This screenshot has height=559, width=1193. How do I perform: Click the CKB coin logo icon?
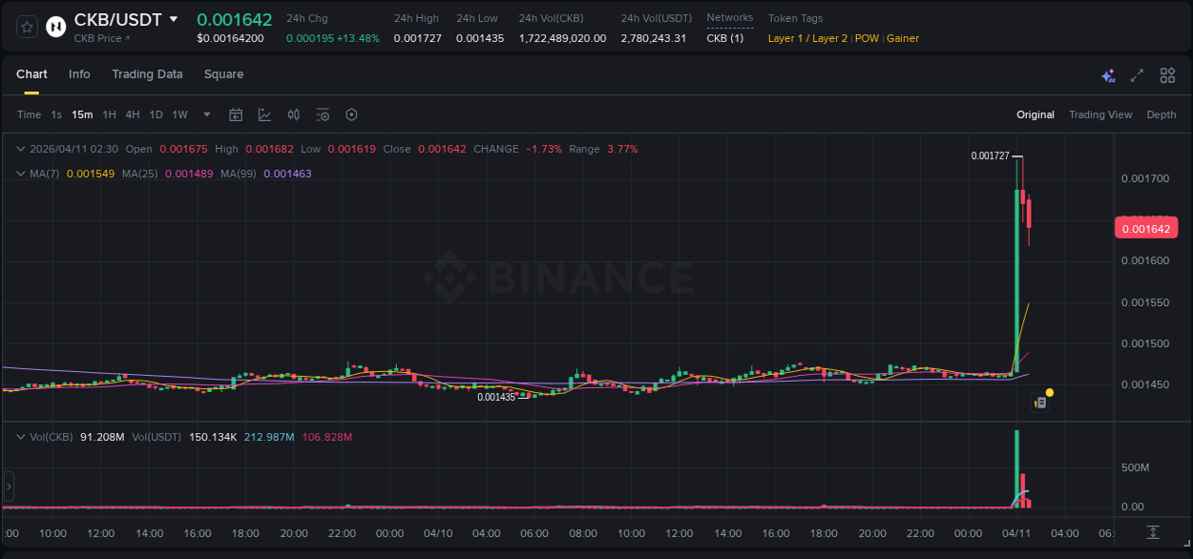(x=56, y=27)
